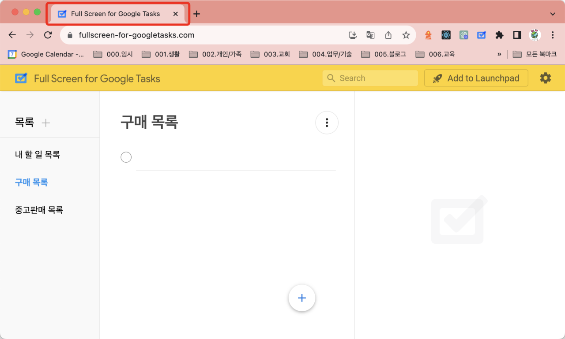Select the 중고판매 목록 list
The image size is (565, 339).
tap(39, 210)
